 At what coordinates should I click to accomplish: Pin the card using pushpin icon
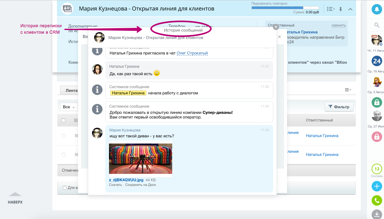tap(341, 9)
